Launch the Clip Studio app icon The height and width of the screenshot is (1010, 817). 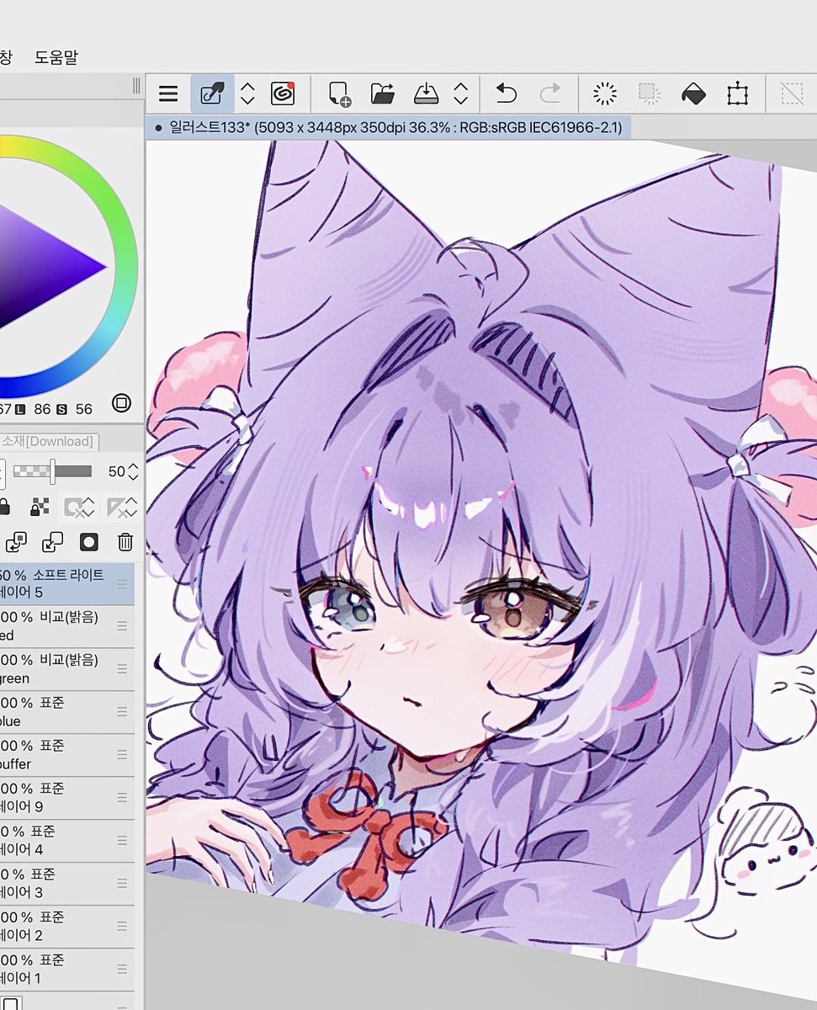click(283, 93)
